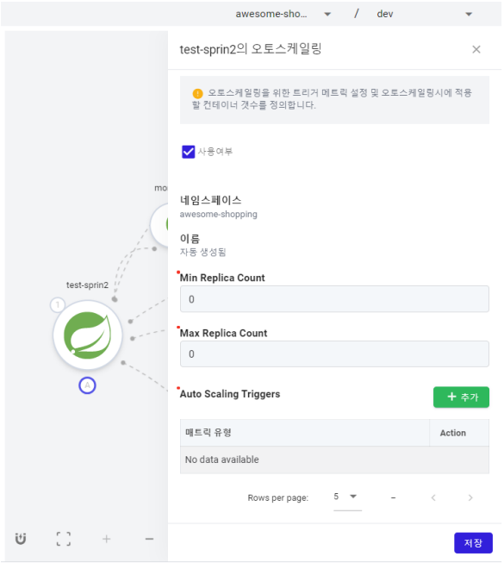
Task: Click the blue 저장 save button
Action: pyautogui.click(x=473, y=542)
